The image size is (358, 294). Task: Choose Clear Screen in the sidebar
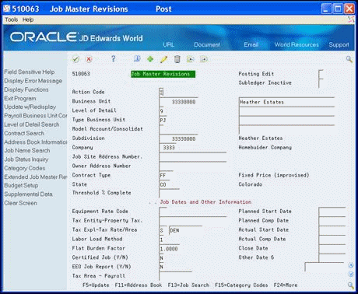point(20,203)
